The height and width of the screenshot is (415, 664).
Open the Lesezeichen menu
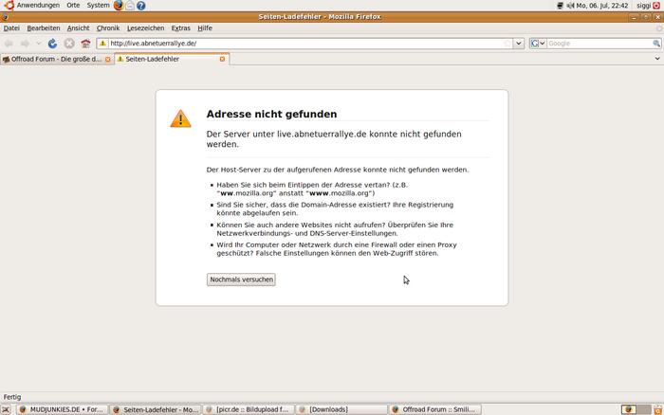click(x=146, y=27)
